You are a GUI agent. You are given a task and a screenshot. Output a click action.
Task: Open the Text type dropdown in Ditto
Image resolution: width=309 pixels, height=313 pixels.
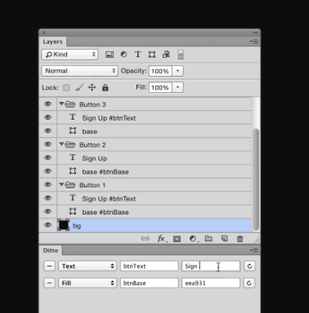87,266
